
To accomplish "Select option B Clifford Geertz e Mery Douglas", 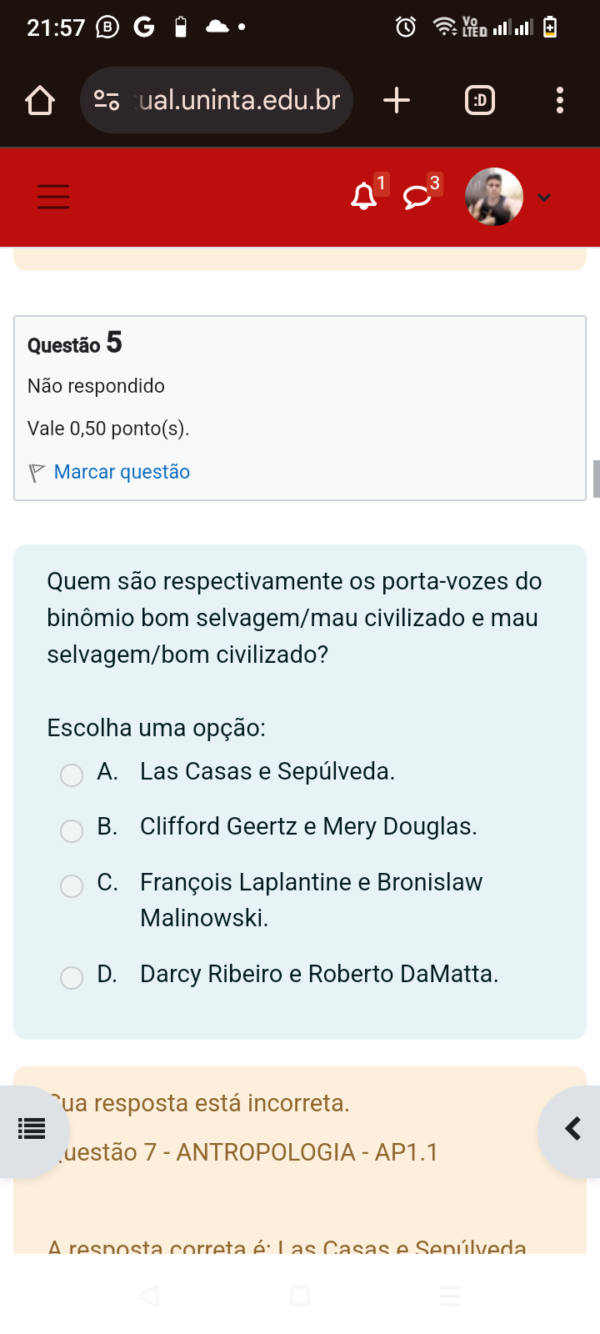I will [x=72, y=830].
